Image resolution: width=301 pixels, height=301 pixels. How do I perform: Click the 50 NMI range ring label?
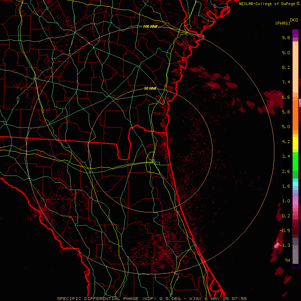(150, 89)
